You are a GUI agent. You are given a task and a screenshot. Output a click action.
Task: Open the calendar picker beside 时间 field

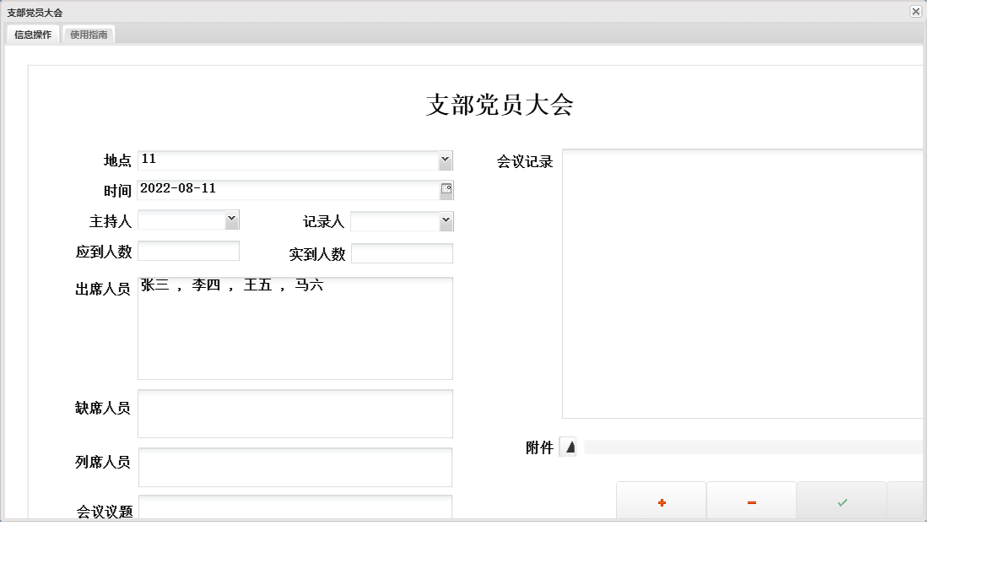tap(447, 190)
